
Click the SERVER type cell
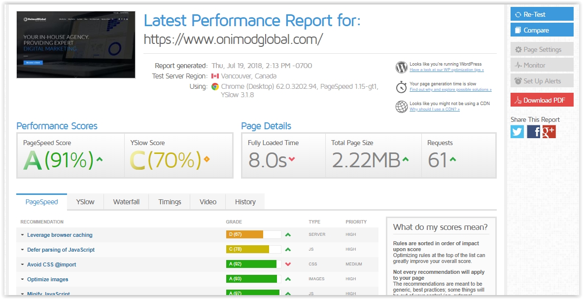(x=317, y=234)
